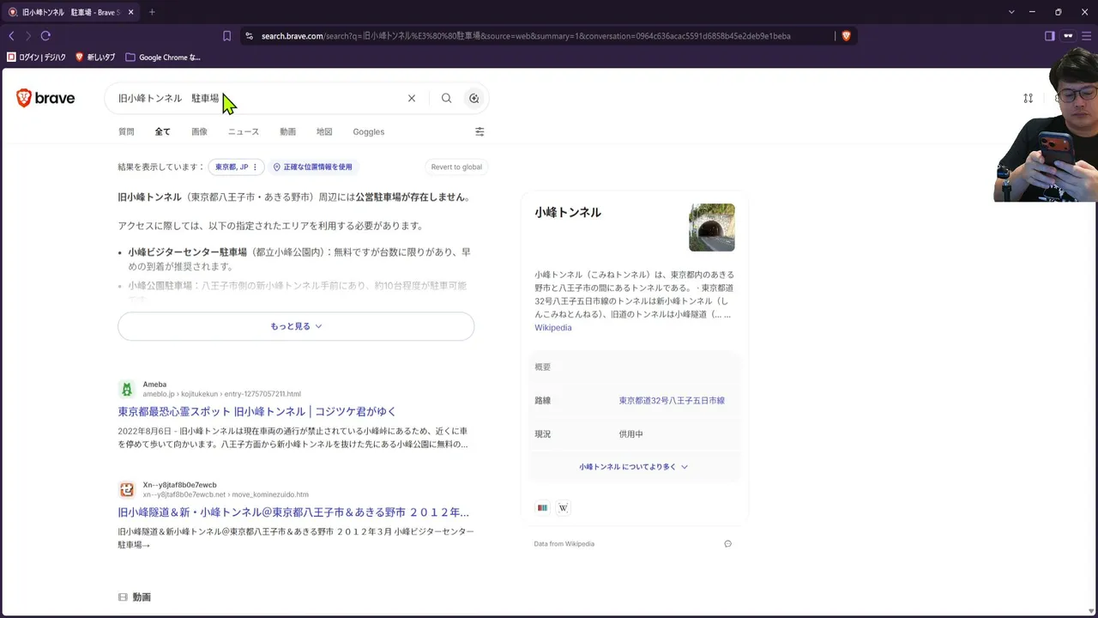
Task: Bookmark this page icon in address bar
Action: pos(226,36)
